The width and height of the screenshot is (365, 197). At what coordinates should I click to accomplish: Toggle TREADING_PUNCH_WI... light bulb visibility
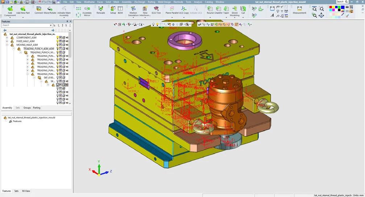pos(58,53)
